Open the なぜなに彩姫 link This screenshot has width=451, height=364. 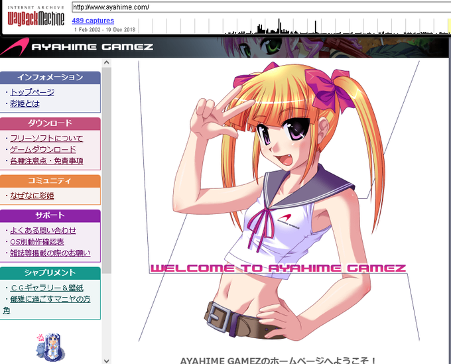click(x=32, y=196)
